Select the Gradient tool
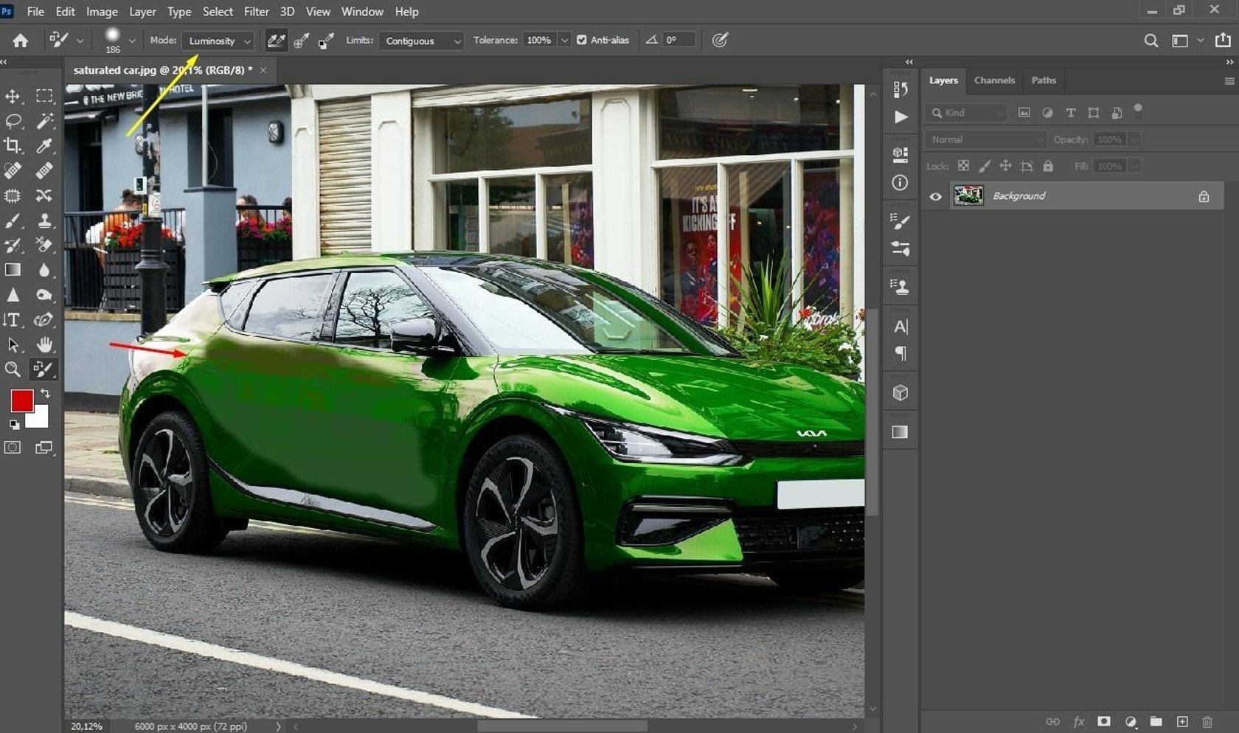This screenshot has width=1239, height=733. (x=12, y=269)
